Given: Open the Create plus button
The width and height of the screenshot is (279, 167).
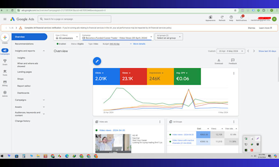Looking at the screenshot, I should tap(5, 38).
